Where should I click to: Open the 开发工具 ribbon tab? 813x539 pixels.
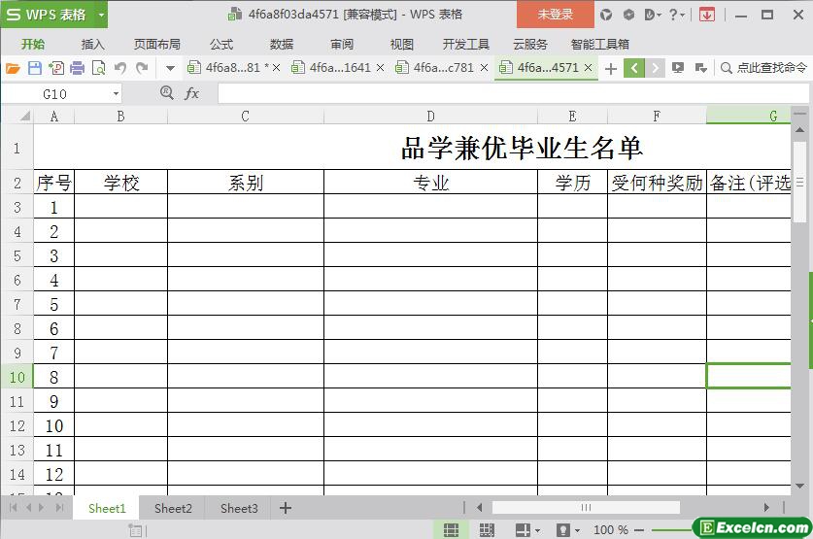pyautogui.click(x=465, y=44)
